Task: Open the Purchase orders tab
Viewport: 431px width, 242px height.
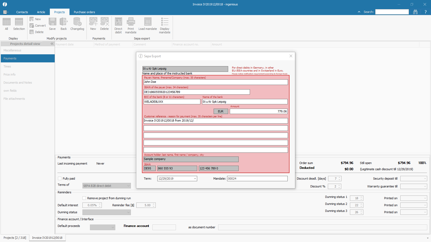Action: click(x=84, y=12)
